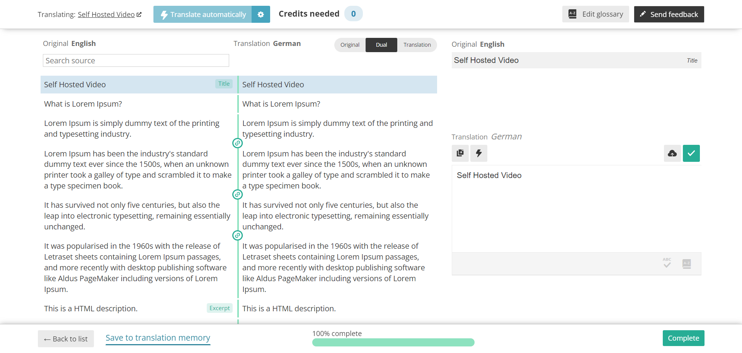The width and height of the screenshot is (742, 353).
Task: Focus the Search source field
Action: pyautogui.click(x=136, y=61)
